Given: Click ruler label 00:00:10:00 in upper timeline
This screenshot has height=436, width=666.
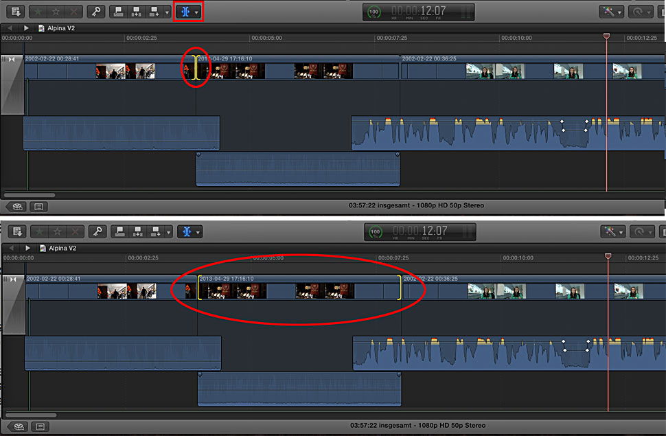Looking at the screenshot, I should pos(516,38).
